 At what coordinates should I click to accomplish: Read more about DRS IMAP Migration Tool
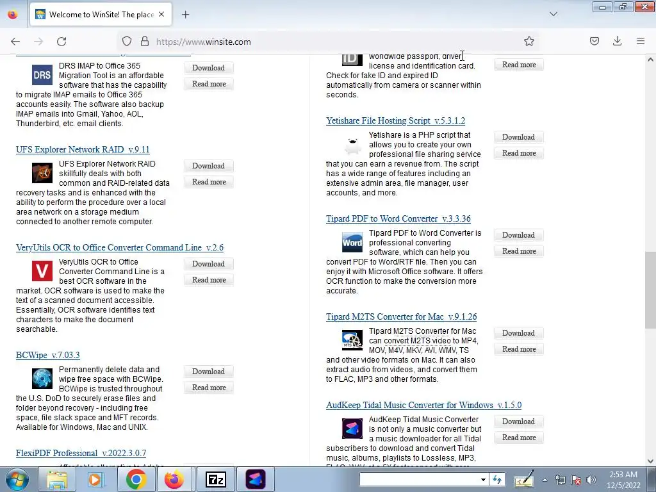coord(209,84)
